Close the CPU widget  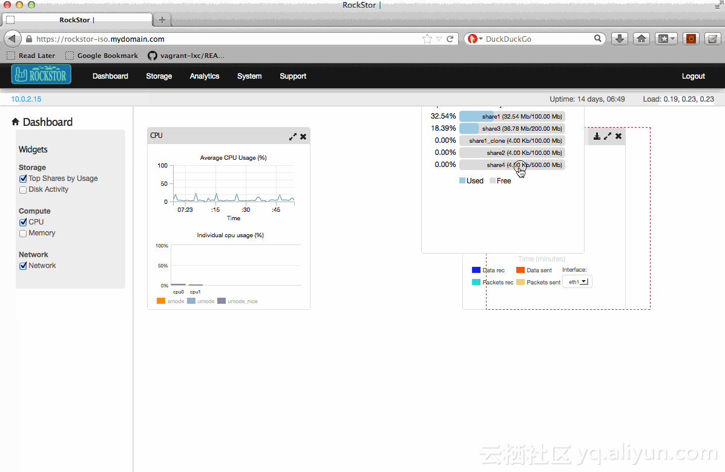click(303, 137)
